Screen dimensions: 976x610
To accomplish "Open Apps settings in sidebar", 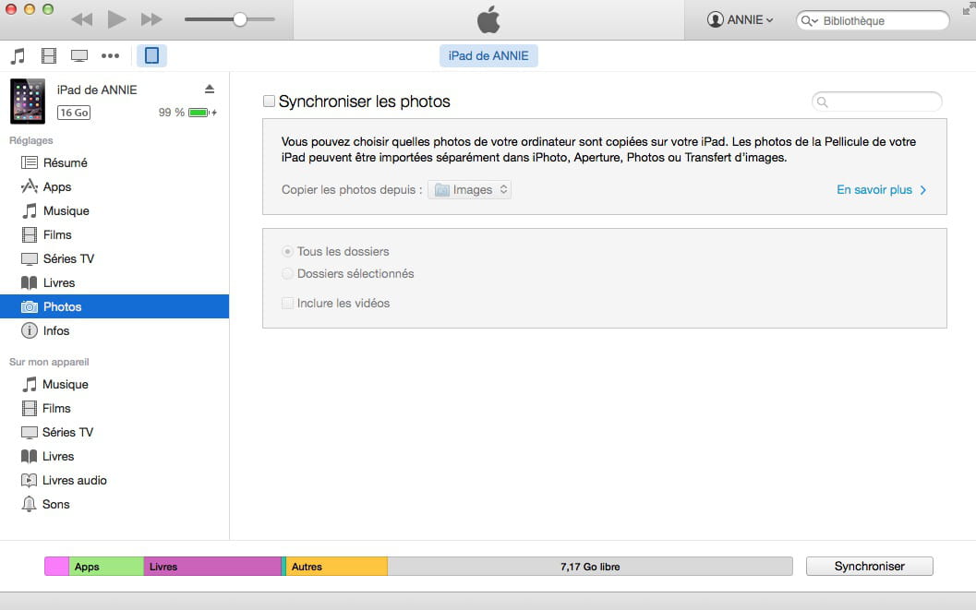I will (114, 186).
